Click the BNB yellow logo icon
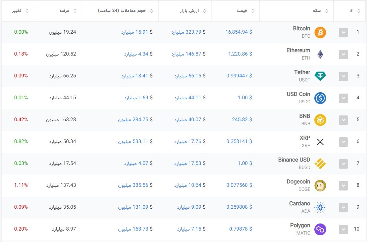 pos(320,120)
